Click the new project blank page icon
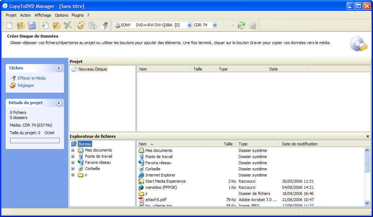The width and height of the screenshot is (373, 217). click(10, 25)
